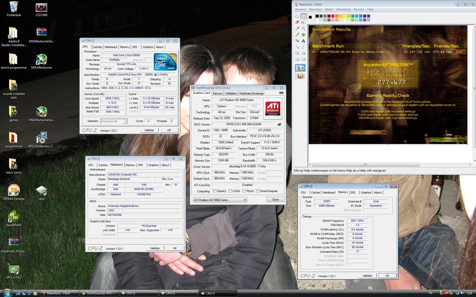The height and width of the screenshot is (297, 476).
Task: Enable the CUDA checkbox in GPU-Z
Action: pos(230,191)
